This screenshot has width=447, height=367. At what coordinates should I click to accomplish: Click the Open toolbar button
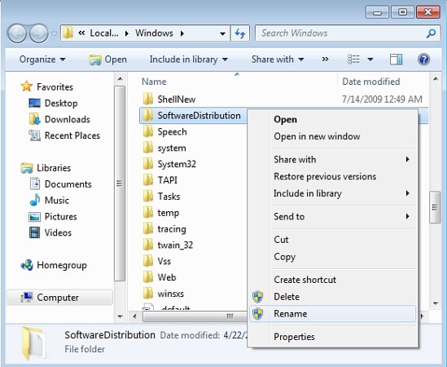coord(107,60)
